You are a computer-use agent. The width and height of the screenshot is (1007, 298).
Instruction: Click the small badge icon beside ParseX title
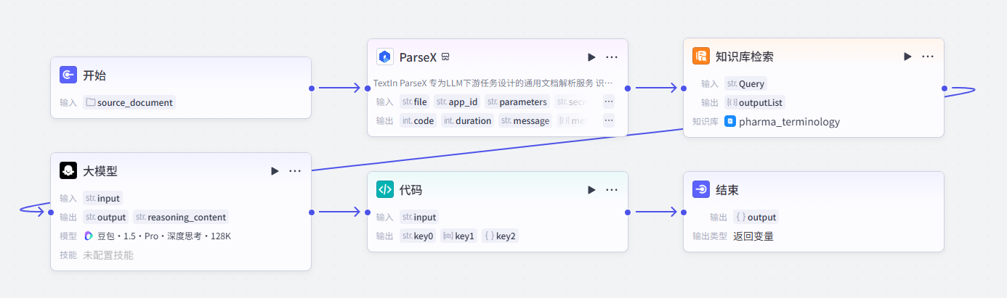[445, 57]
